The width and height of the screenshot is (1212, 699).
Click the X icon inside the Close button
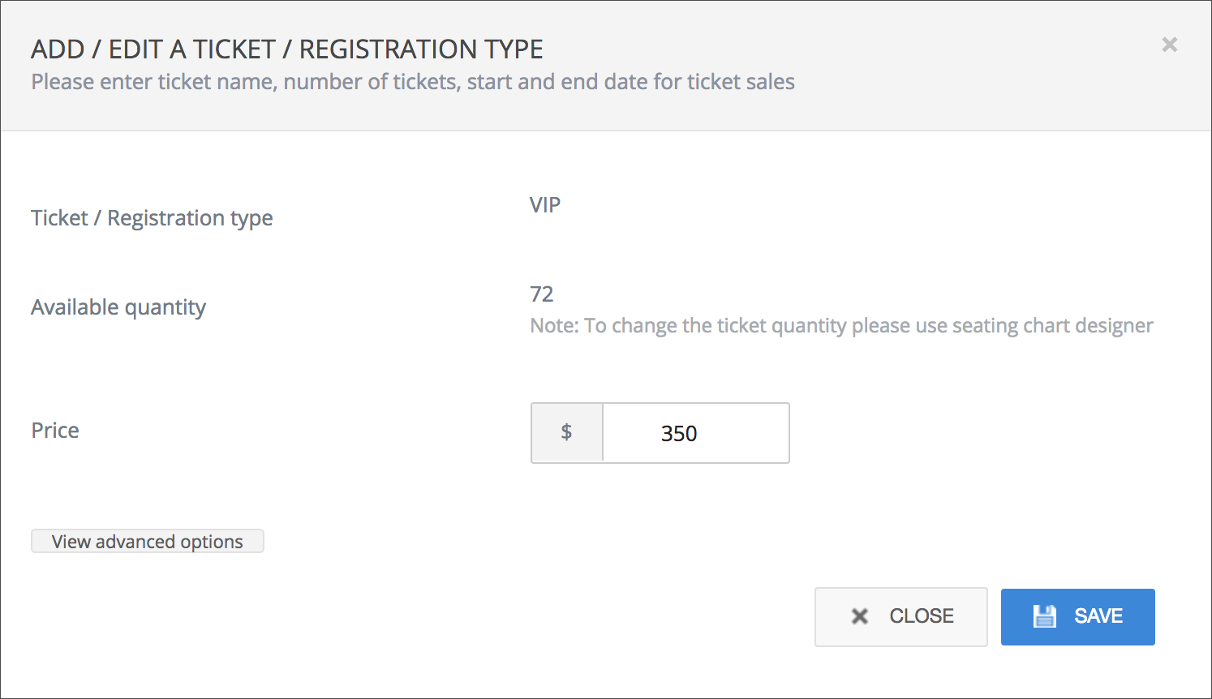point(860,617)
